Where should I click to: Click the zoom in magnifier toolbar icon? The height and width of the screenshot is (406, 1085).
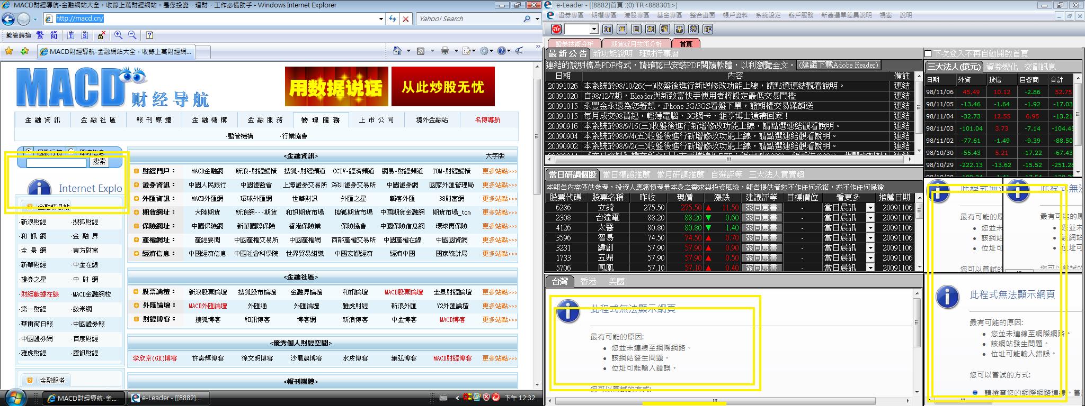(x=118, y=35)
